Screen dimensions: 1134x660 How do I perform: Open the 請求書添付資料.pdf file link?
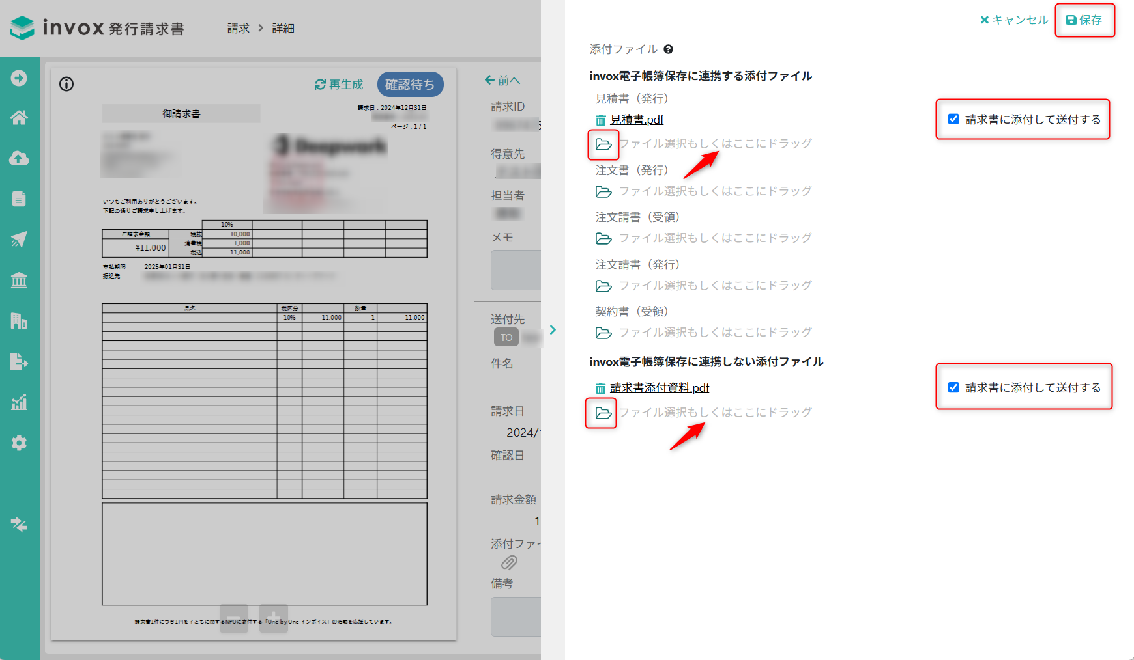tap(660, 388)
